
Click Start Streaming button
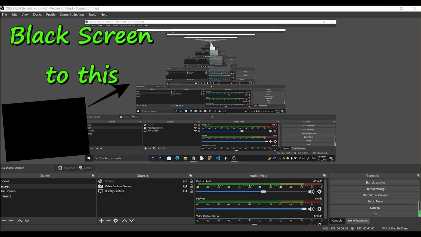[375, 183]
